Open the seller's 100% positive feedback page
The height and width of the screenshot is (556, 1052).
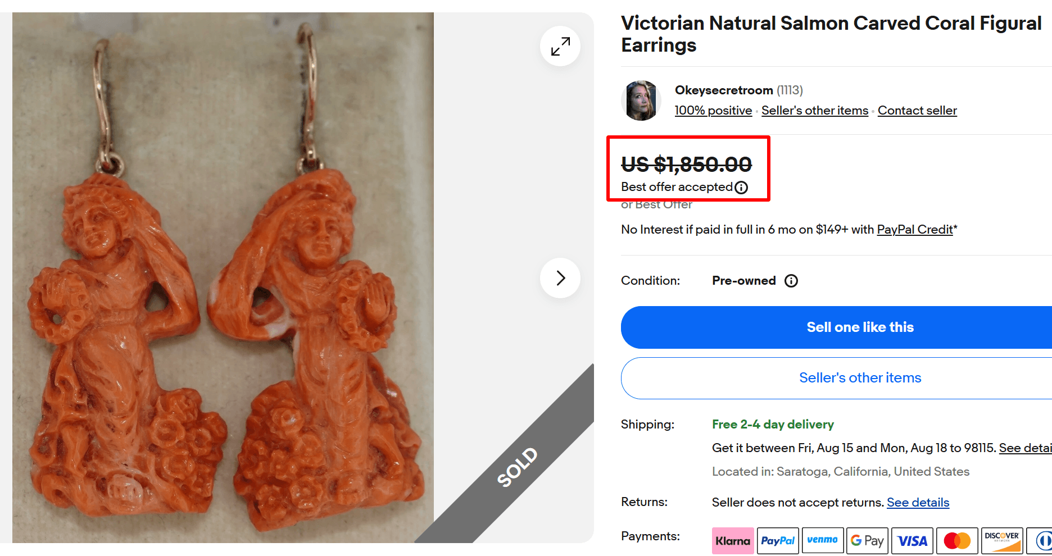(713, 111)
